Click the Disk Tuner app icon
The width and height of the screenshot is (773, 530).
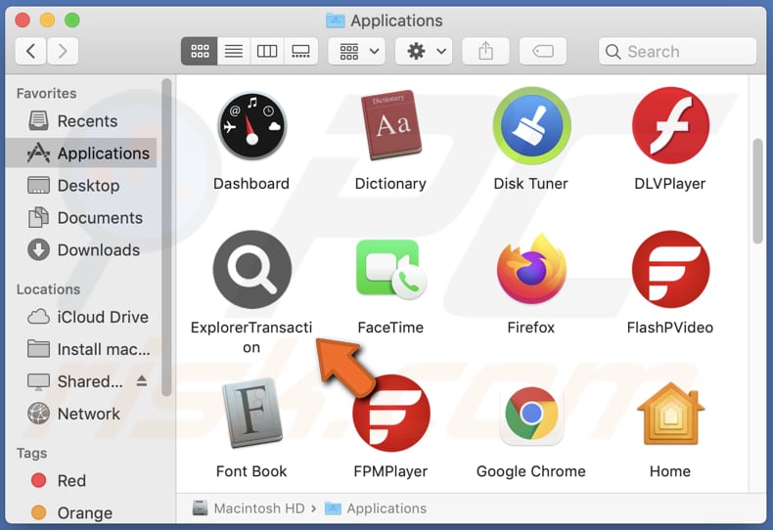tap(531, 125)
